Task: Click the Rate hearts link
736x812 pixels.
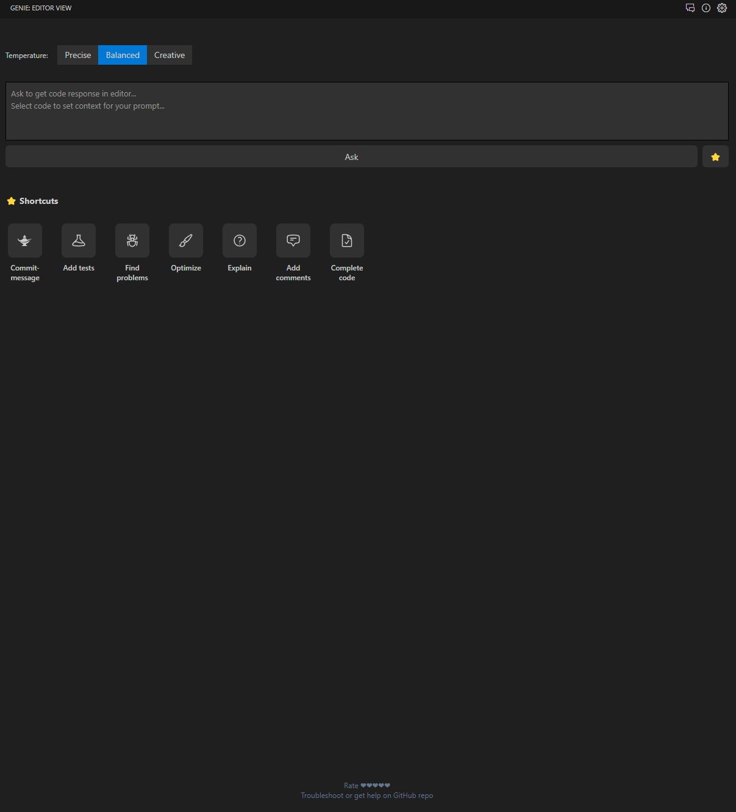Action: click(x=366, y=786)
